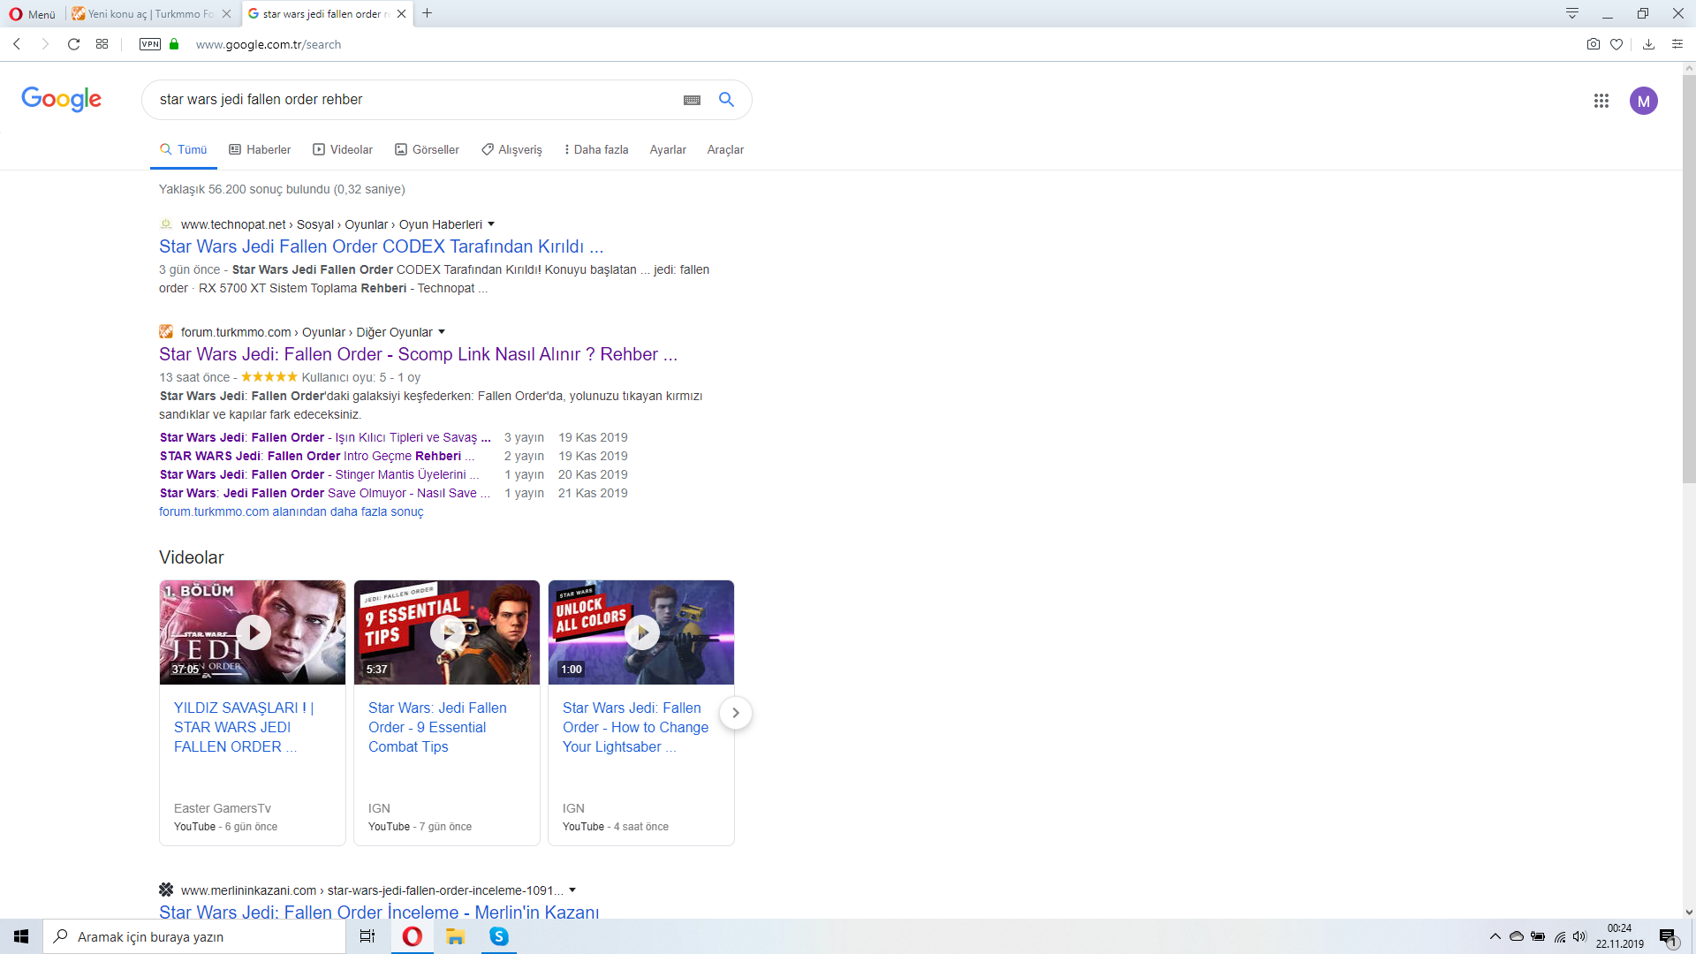Close the star wars jedi fallen order tab
1696x954 pixels.
click(402, 14)
